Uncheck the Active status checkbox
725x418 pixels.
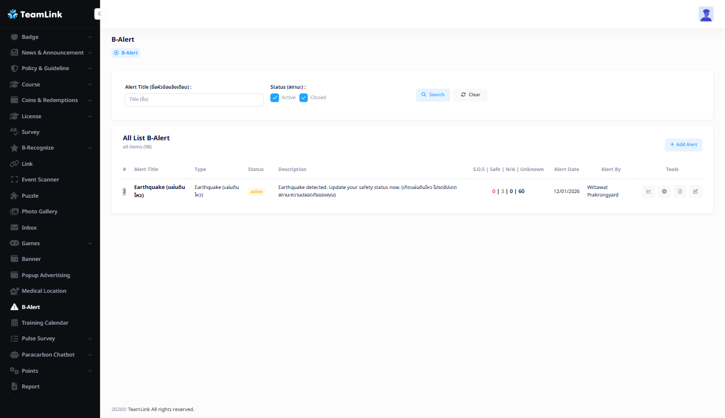click(275, 97)
